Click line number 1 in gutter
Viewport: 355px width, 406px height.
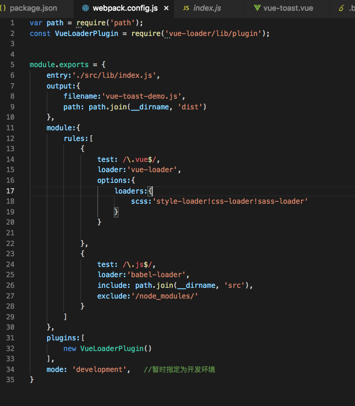[13, 23]
